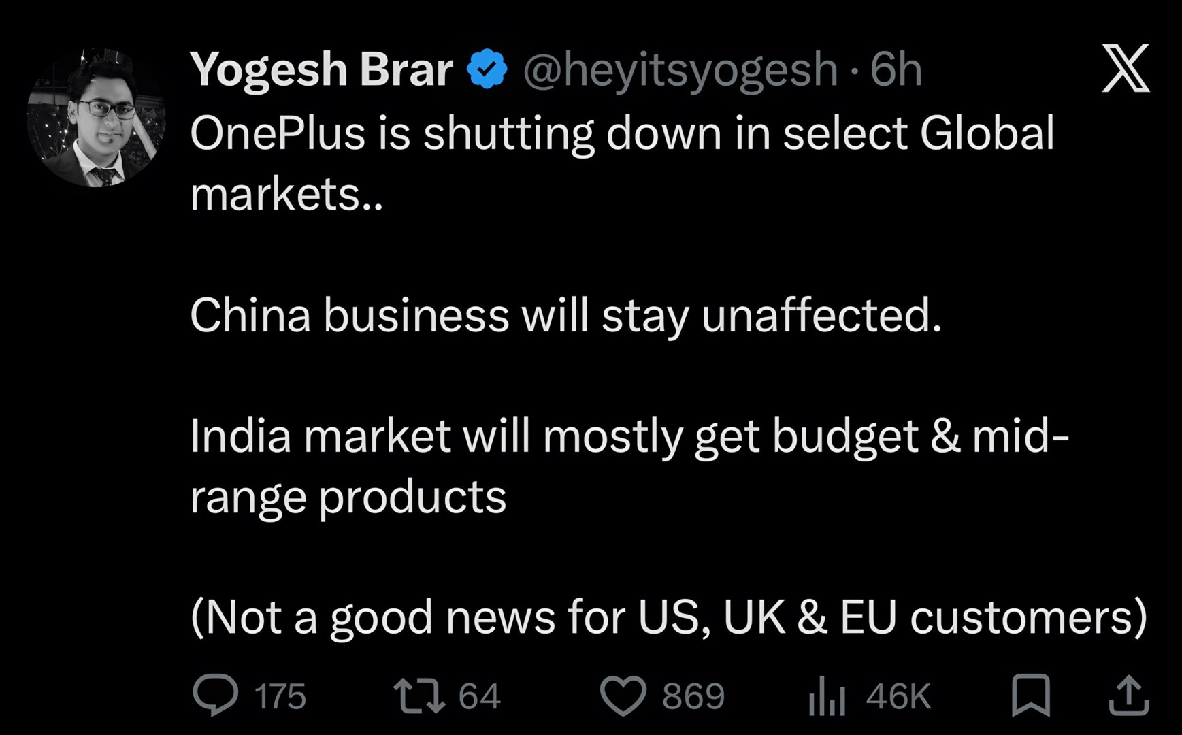This screenshot has height=735, width=1182.
Task: Open Yogesh Brar's profile picture
Action: tap(96, 118)
